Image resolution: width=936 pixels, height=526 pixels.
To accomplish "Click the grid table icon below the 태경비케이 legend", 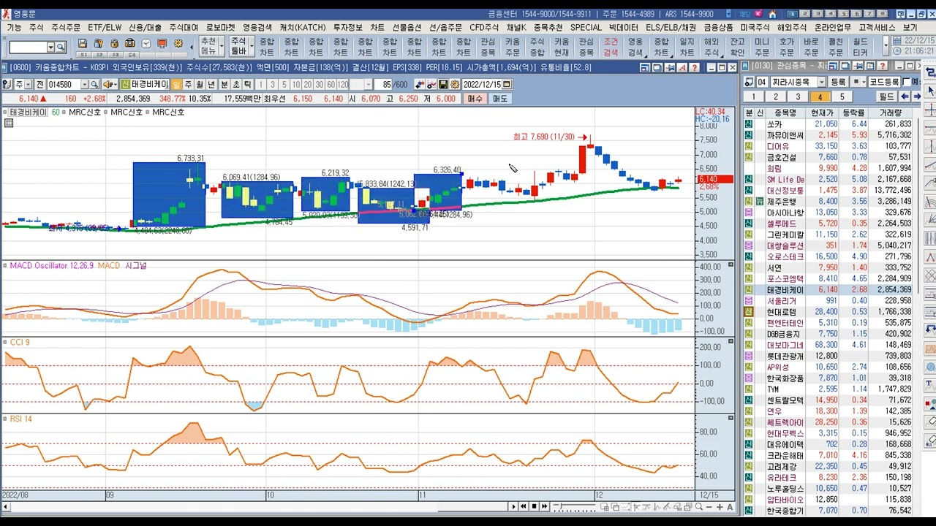I will (x=8, y=123).
